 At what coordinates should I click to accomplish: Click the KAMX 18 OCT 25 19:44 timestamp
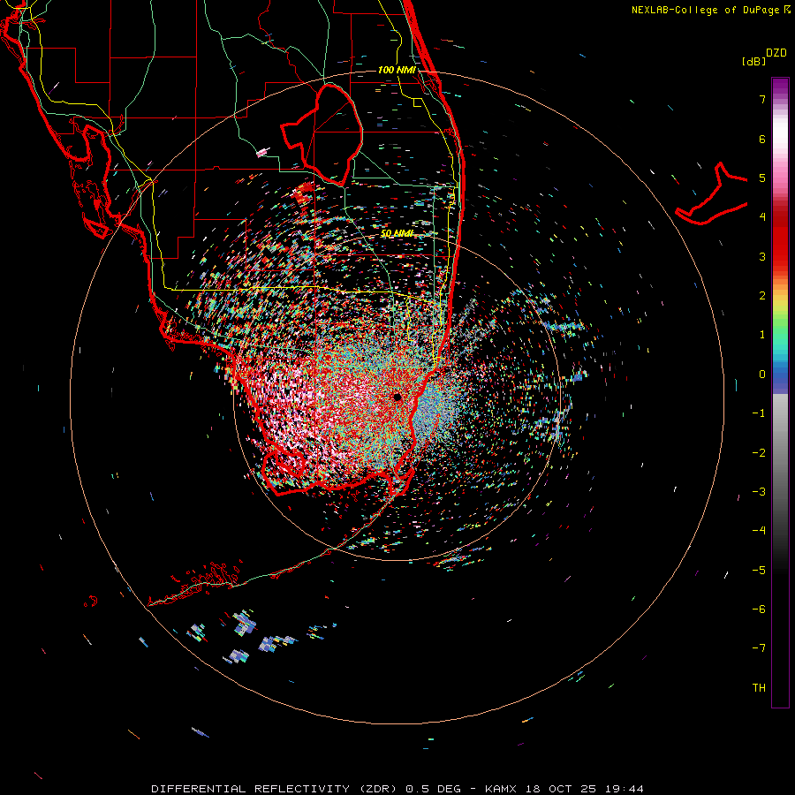564,789
